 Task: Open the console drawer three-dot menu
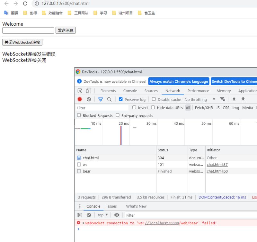tap(80, 206)
